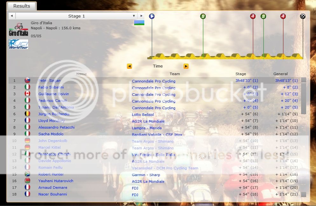Screen dimensions: 316x206
Task: Click the first red category 4 climb icon
Action: (x=253, y=16)
